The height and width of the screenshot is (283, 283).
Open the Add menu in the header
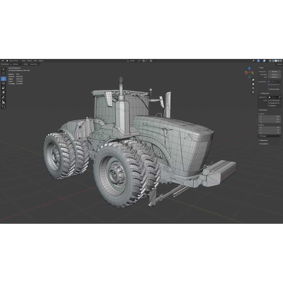point(35,61)
